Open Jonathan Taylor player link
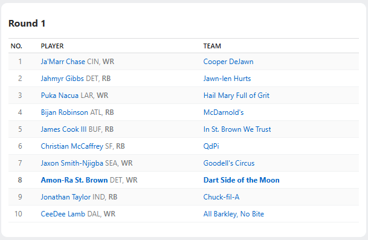 click(66, 197)
